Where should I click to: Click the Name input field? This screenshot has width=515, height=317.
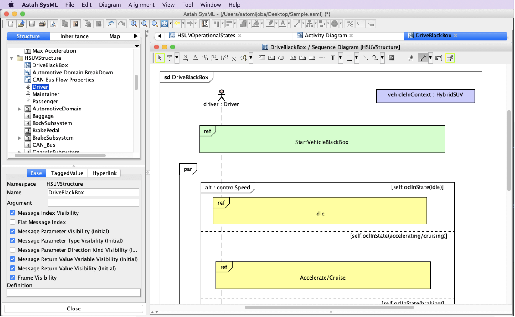pos(93,192)
